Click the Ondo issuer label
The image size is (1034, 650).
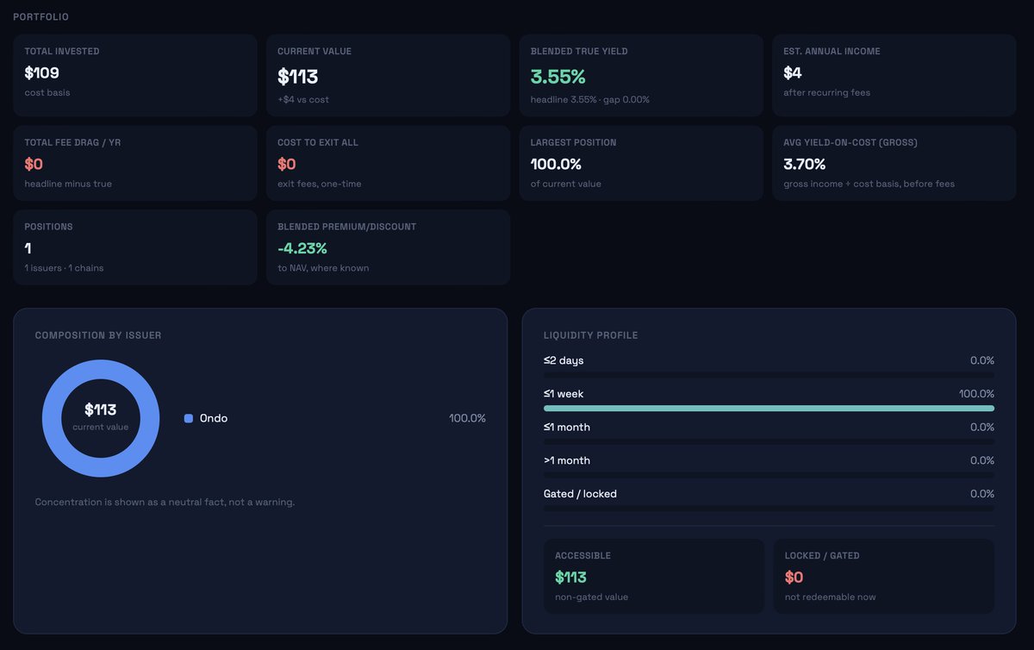click(x=214, y=418)
